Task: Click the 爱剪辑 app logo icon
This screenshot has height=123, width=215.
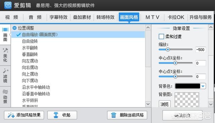Action: (8, 5)
